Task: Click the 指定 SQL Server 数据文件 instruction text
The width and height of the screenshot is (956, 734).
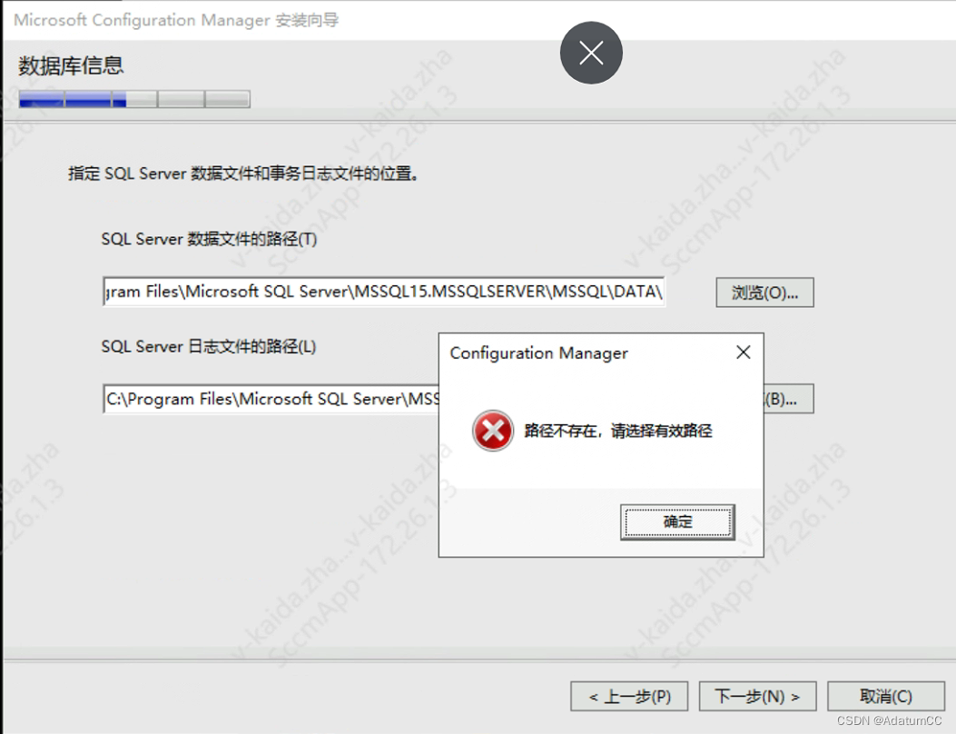Action: [244, 174]
